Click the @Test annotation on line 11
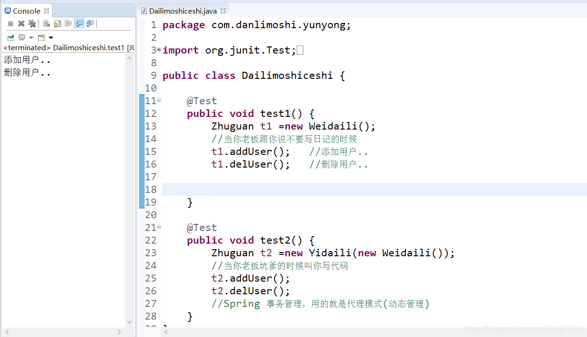Image resolution: width=587 pixels, height=337 pixels. tap(202, 101)
